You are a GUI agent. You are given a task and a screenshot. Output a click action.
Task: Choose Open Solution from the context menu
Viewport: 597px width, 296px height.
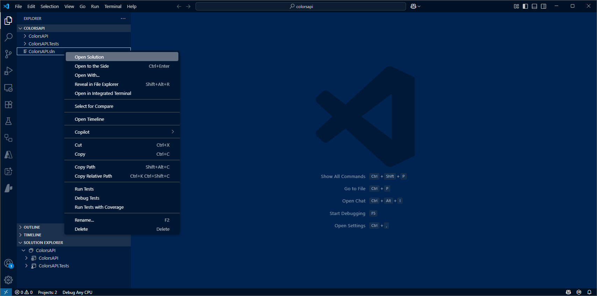click(x=89, y=57)
